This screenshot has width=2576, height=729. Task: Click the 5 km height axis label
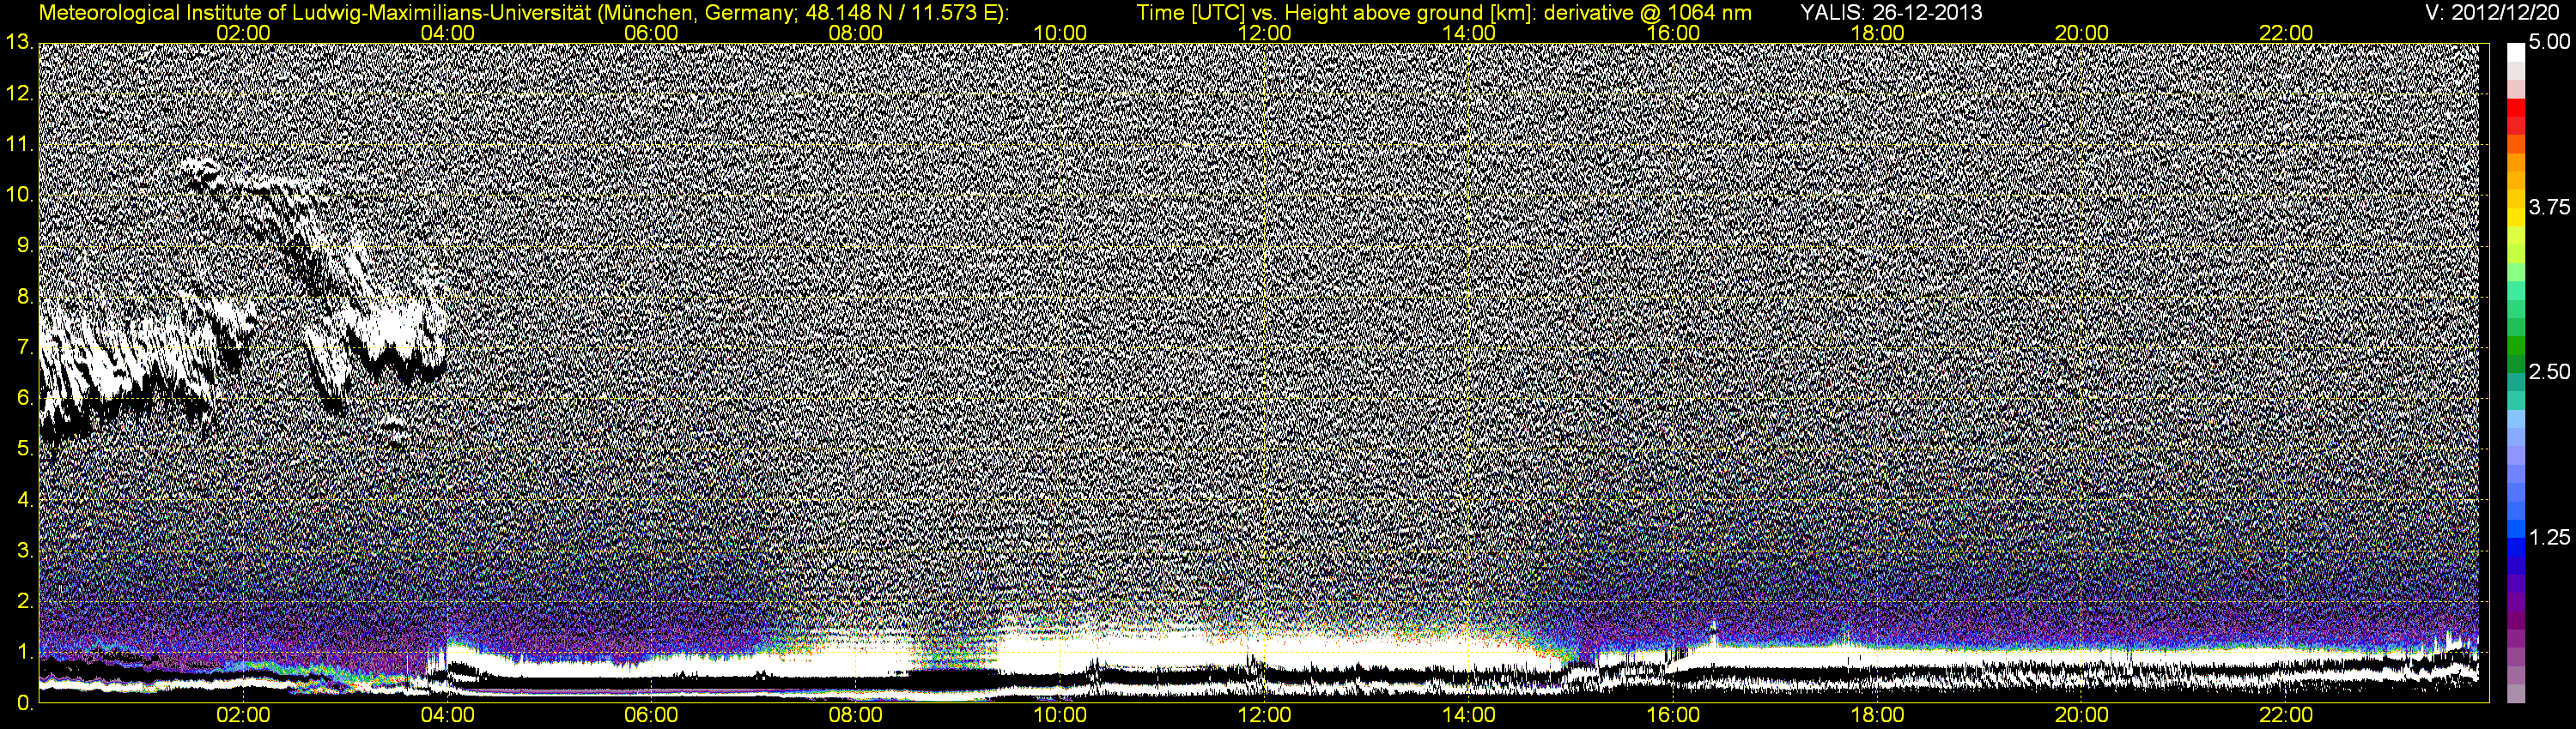24,449
